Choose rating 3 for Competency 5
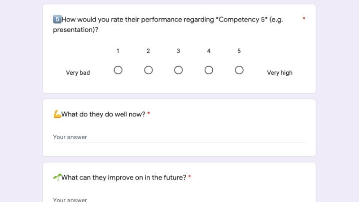This screenshot has width=359, height=202. pyautogui.click(x=179, y=70)
